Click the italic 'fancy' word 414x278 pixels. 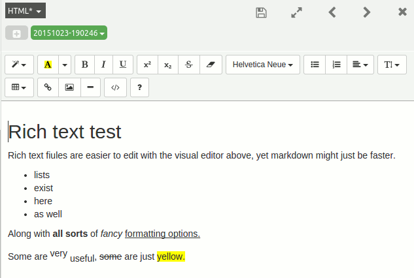click(111, 234)
